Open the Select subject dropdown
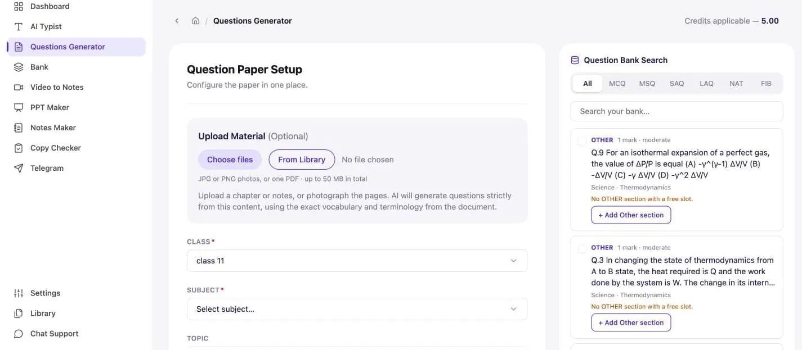This screenshot has height=350, width=802. click(x=357, y=309)
